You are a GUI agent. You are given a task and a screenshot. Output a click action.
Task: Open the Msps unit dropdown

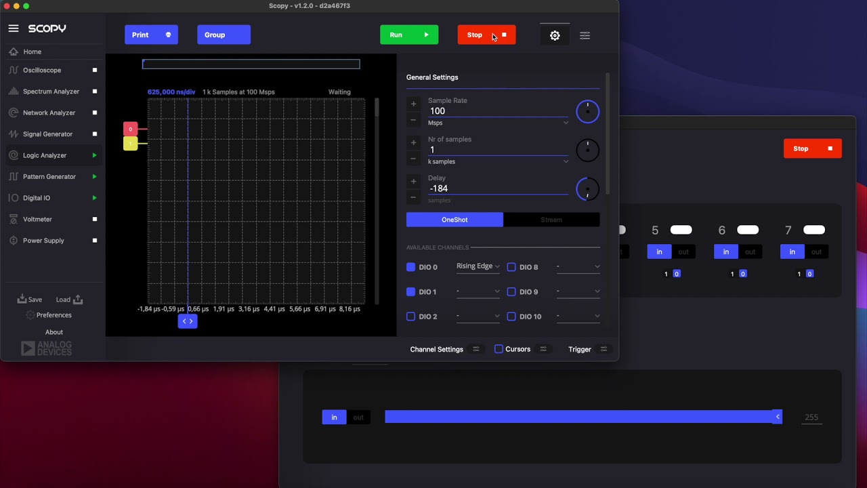(x=499, y=123)
